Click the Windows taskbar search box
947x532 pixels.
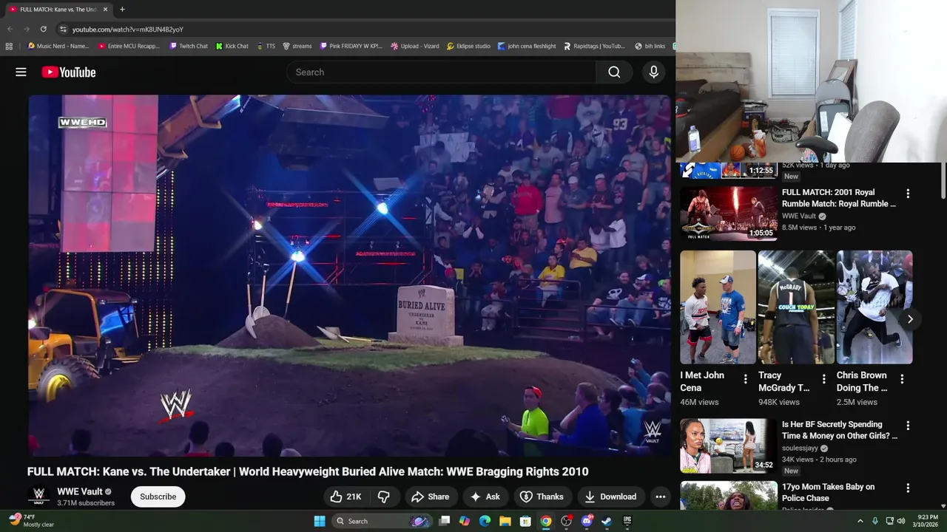pyautogui.click(x=381, y=521)
